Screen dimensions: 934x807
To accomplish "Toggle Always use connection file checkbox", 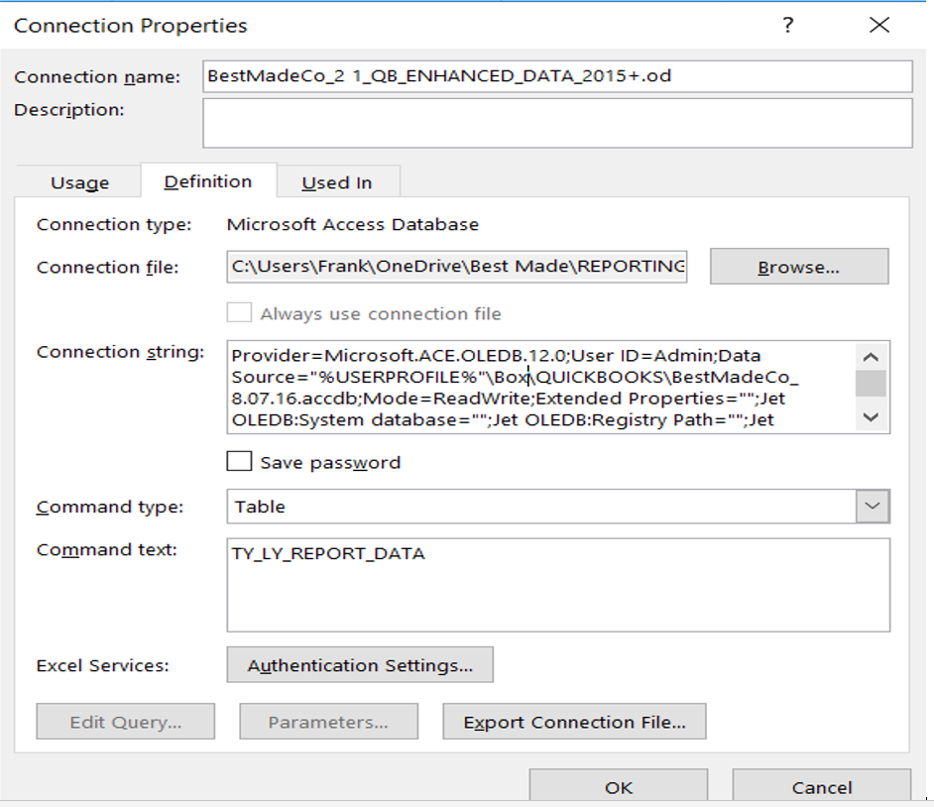I will pyautogui.click(x=239, y=312).
